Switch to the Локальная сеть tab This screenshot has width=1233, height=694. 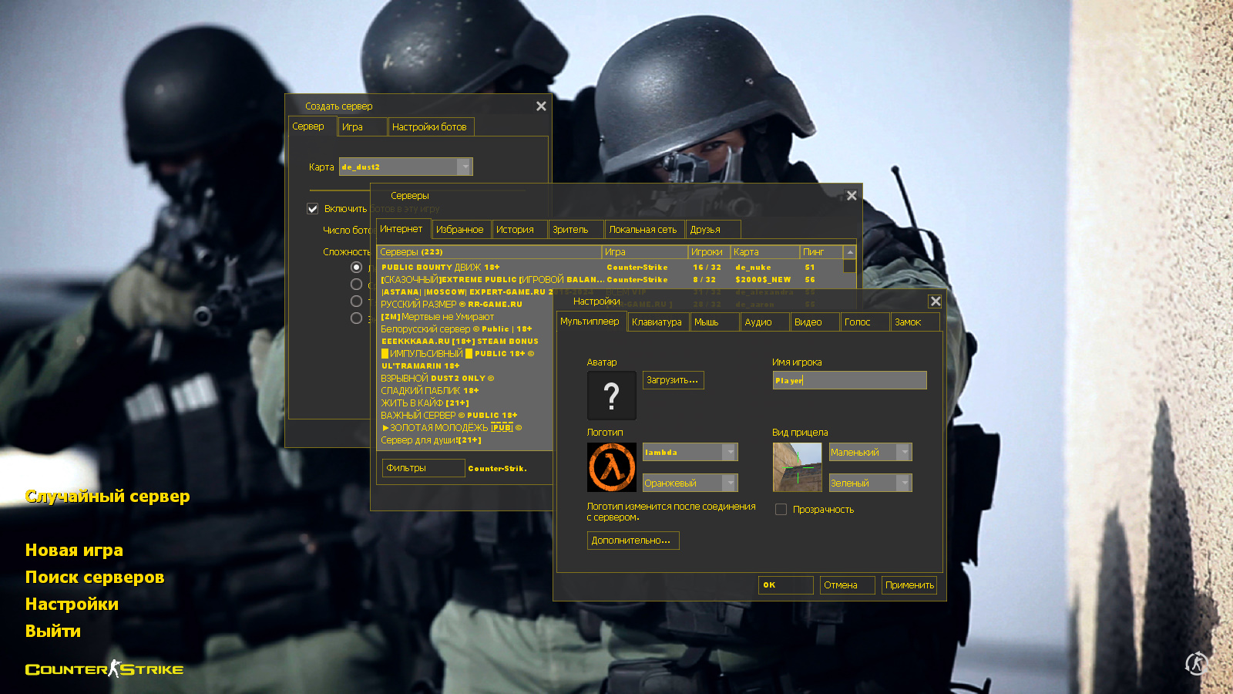pyautogui.click(x=643, y=229)
